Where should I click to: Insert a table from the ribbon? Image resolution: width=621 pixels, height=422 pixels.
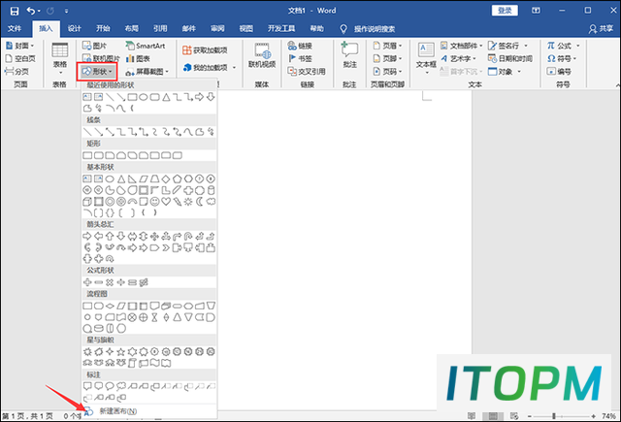(60, 58)
